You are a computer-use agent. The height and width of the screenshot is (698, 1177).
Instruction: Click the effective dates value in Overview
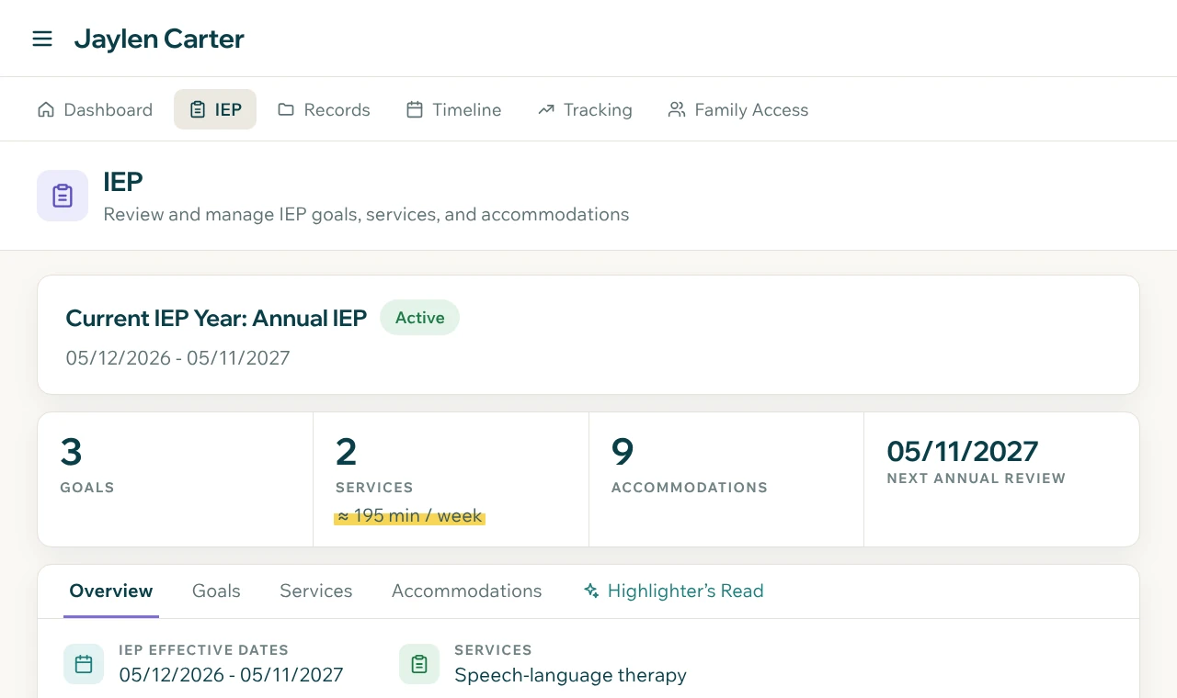[231, 675]
